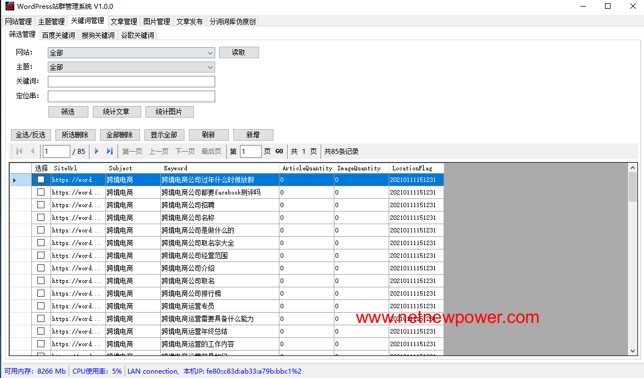The image size is (644, 378).
Task: Click the 筛选 button
Action: 68,112
